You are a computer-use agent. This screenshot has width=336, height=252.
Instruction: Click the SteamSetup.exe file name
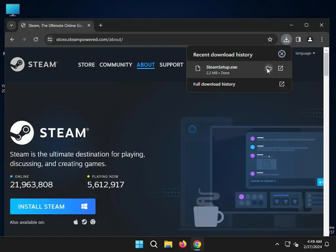point(221,67)
